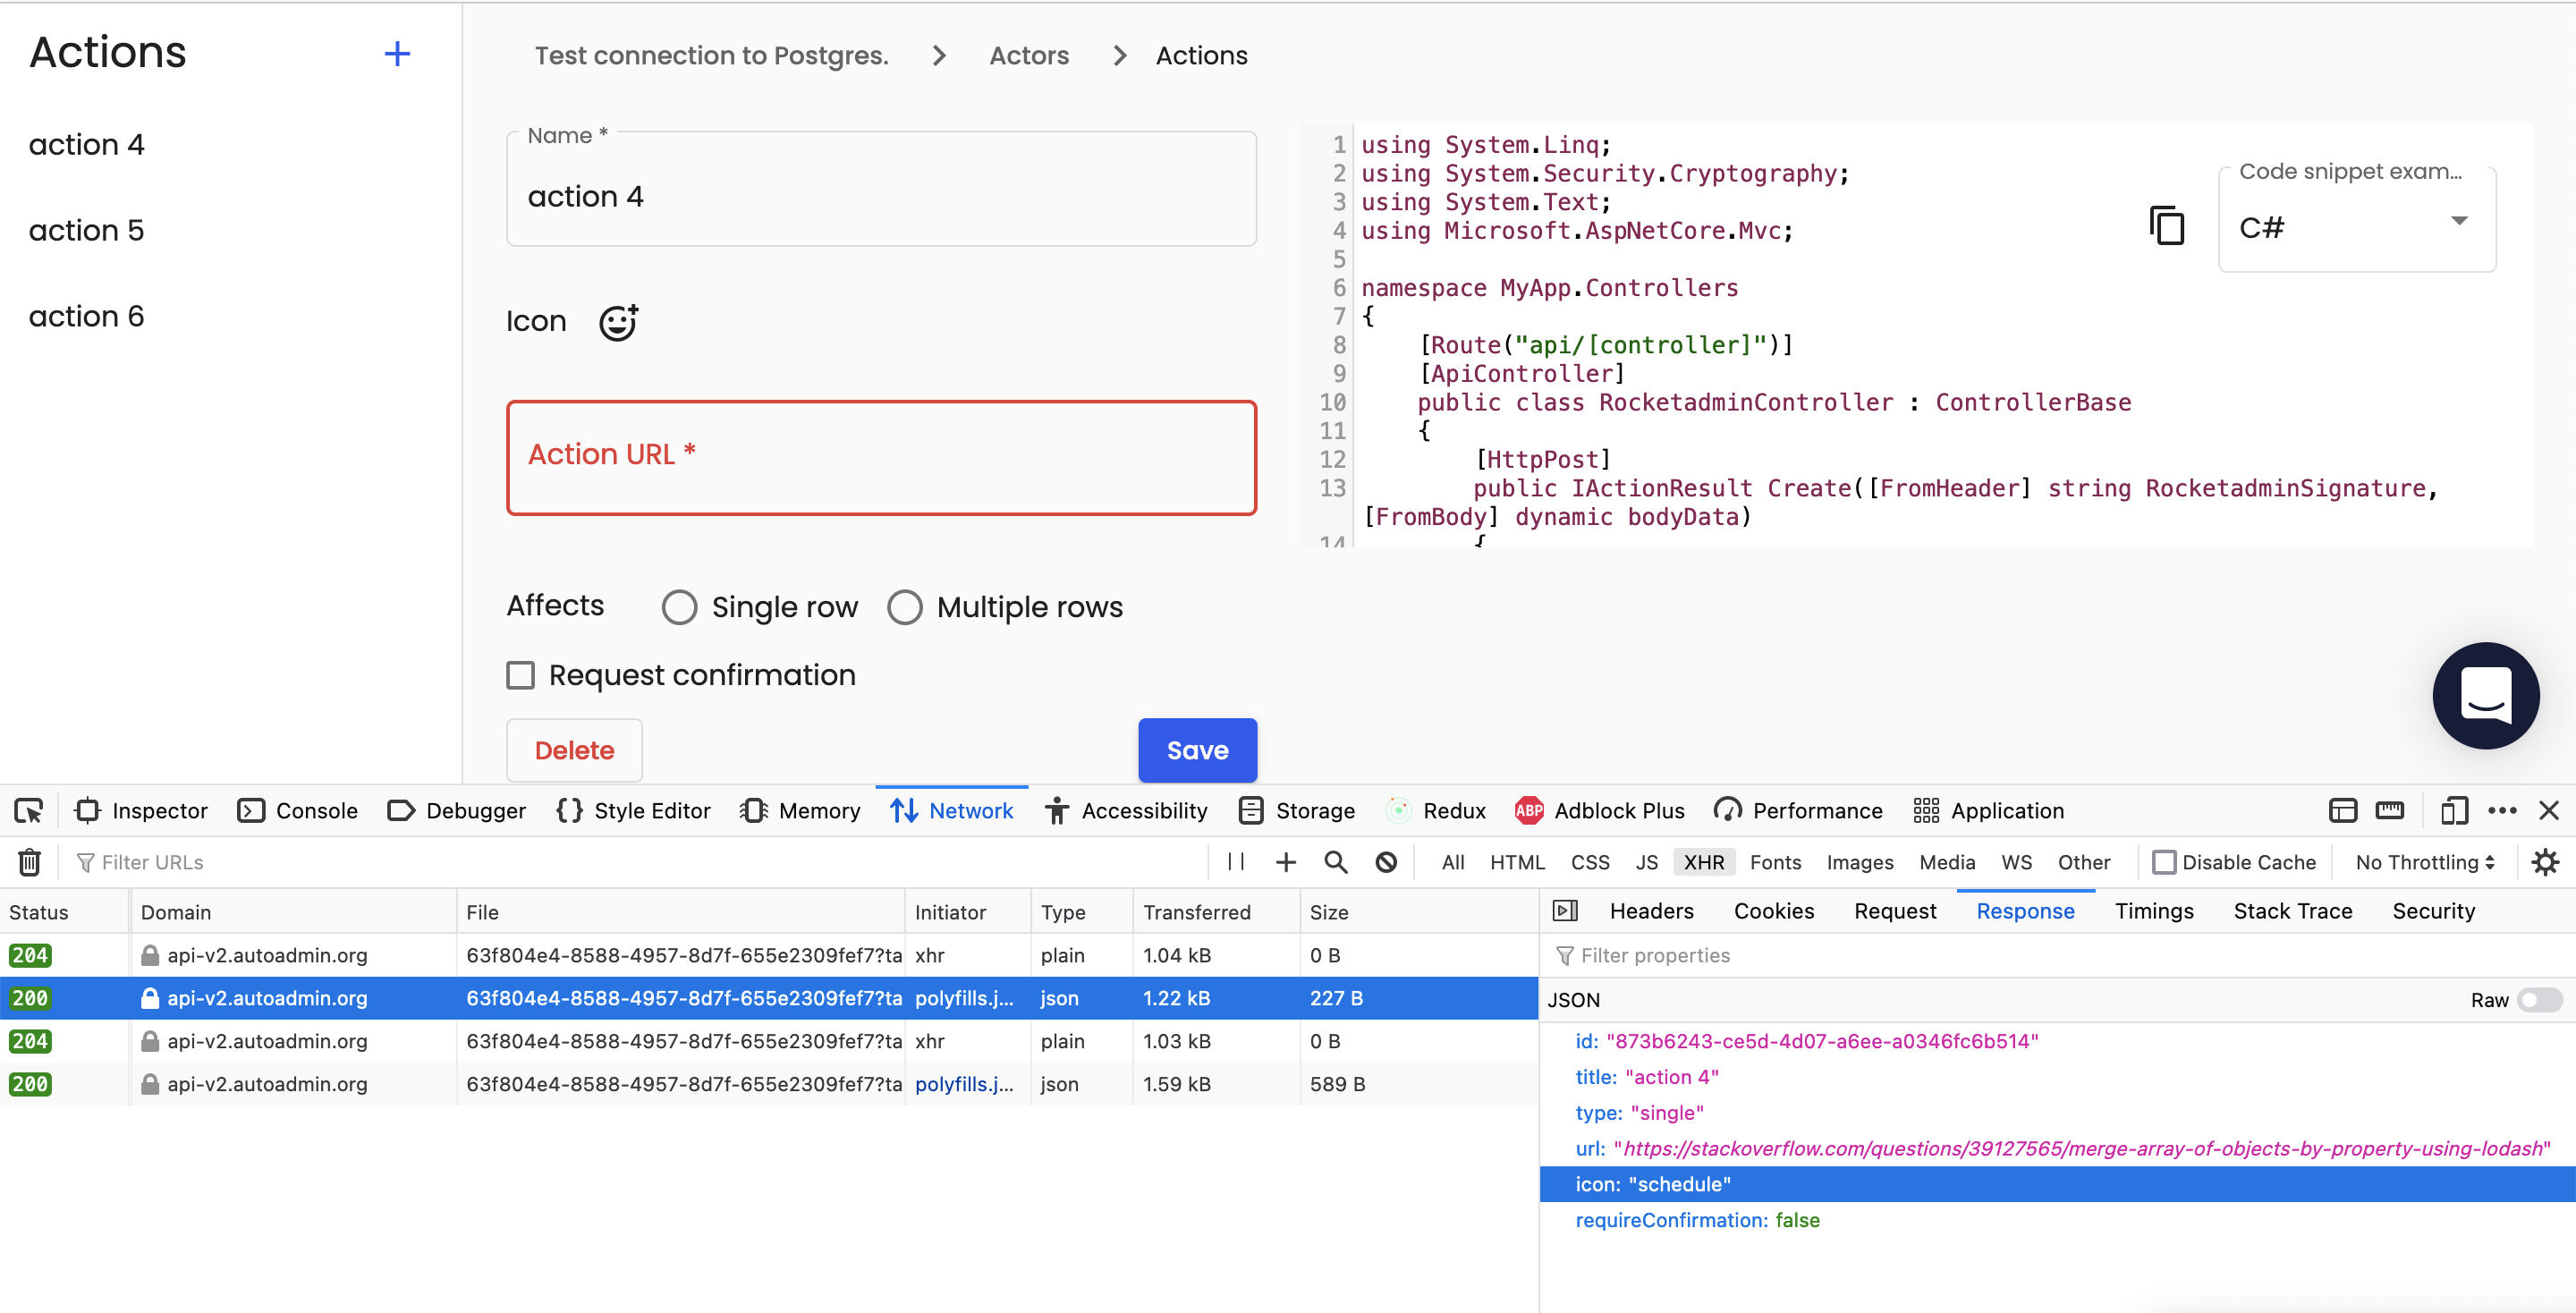Image resolution: width=2576 pixels, height=1313 pixels.
Task: Switch to the Memory tab
Action: pyautogui.click(x=800, y=810)
